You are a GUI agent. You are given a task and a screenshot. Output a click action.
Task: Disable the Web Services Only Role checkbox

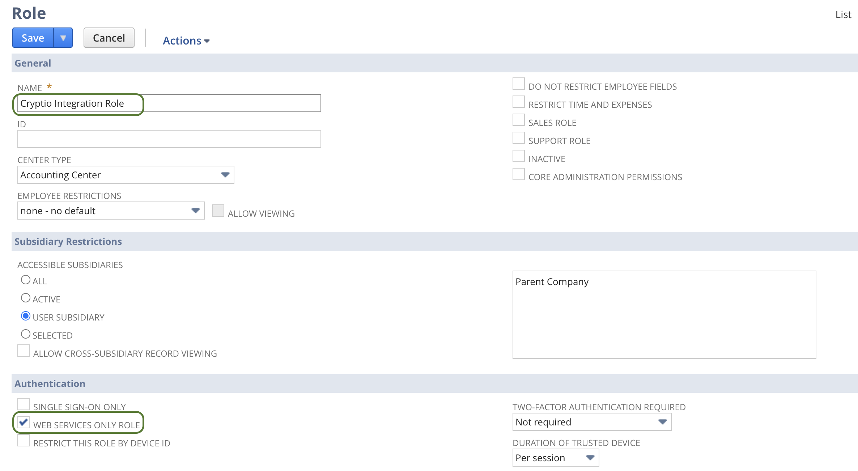24,422
